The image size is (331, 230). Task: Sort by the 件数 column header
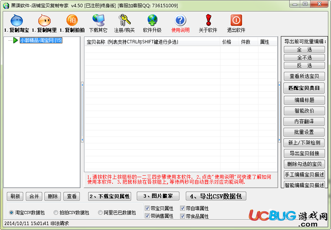click(249, 42)
